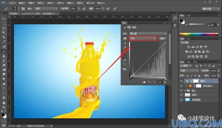Delete the adjustment via trash icon
Viewport: 222px width, 128px height.
click(165, 82)
